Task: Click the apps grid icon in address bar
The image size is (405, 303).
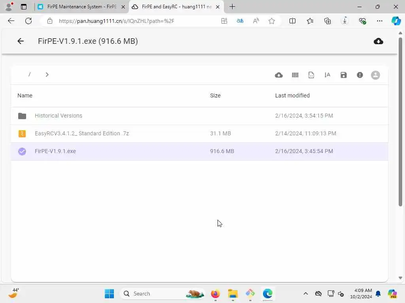Action: [224, 21]
